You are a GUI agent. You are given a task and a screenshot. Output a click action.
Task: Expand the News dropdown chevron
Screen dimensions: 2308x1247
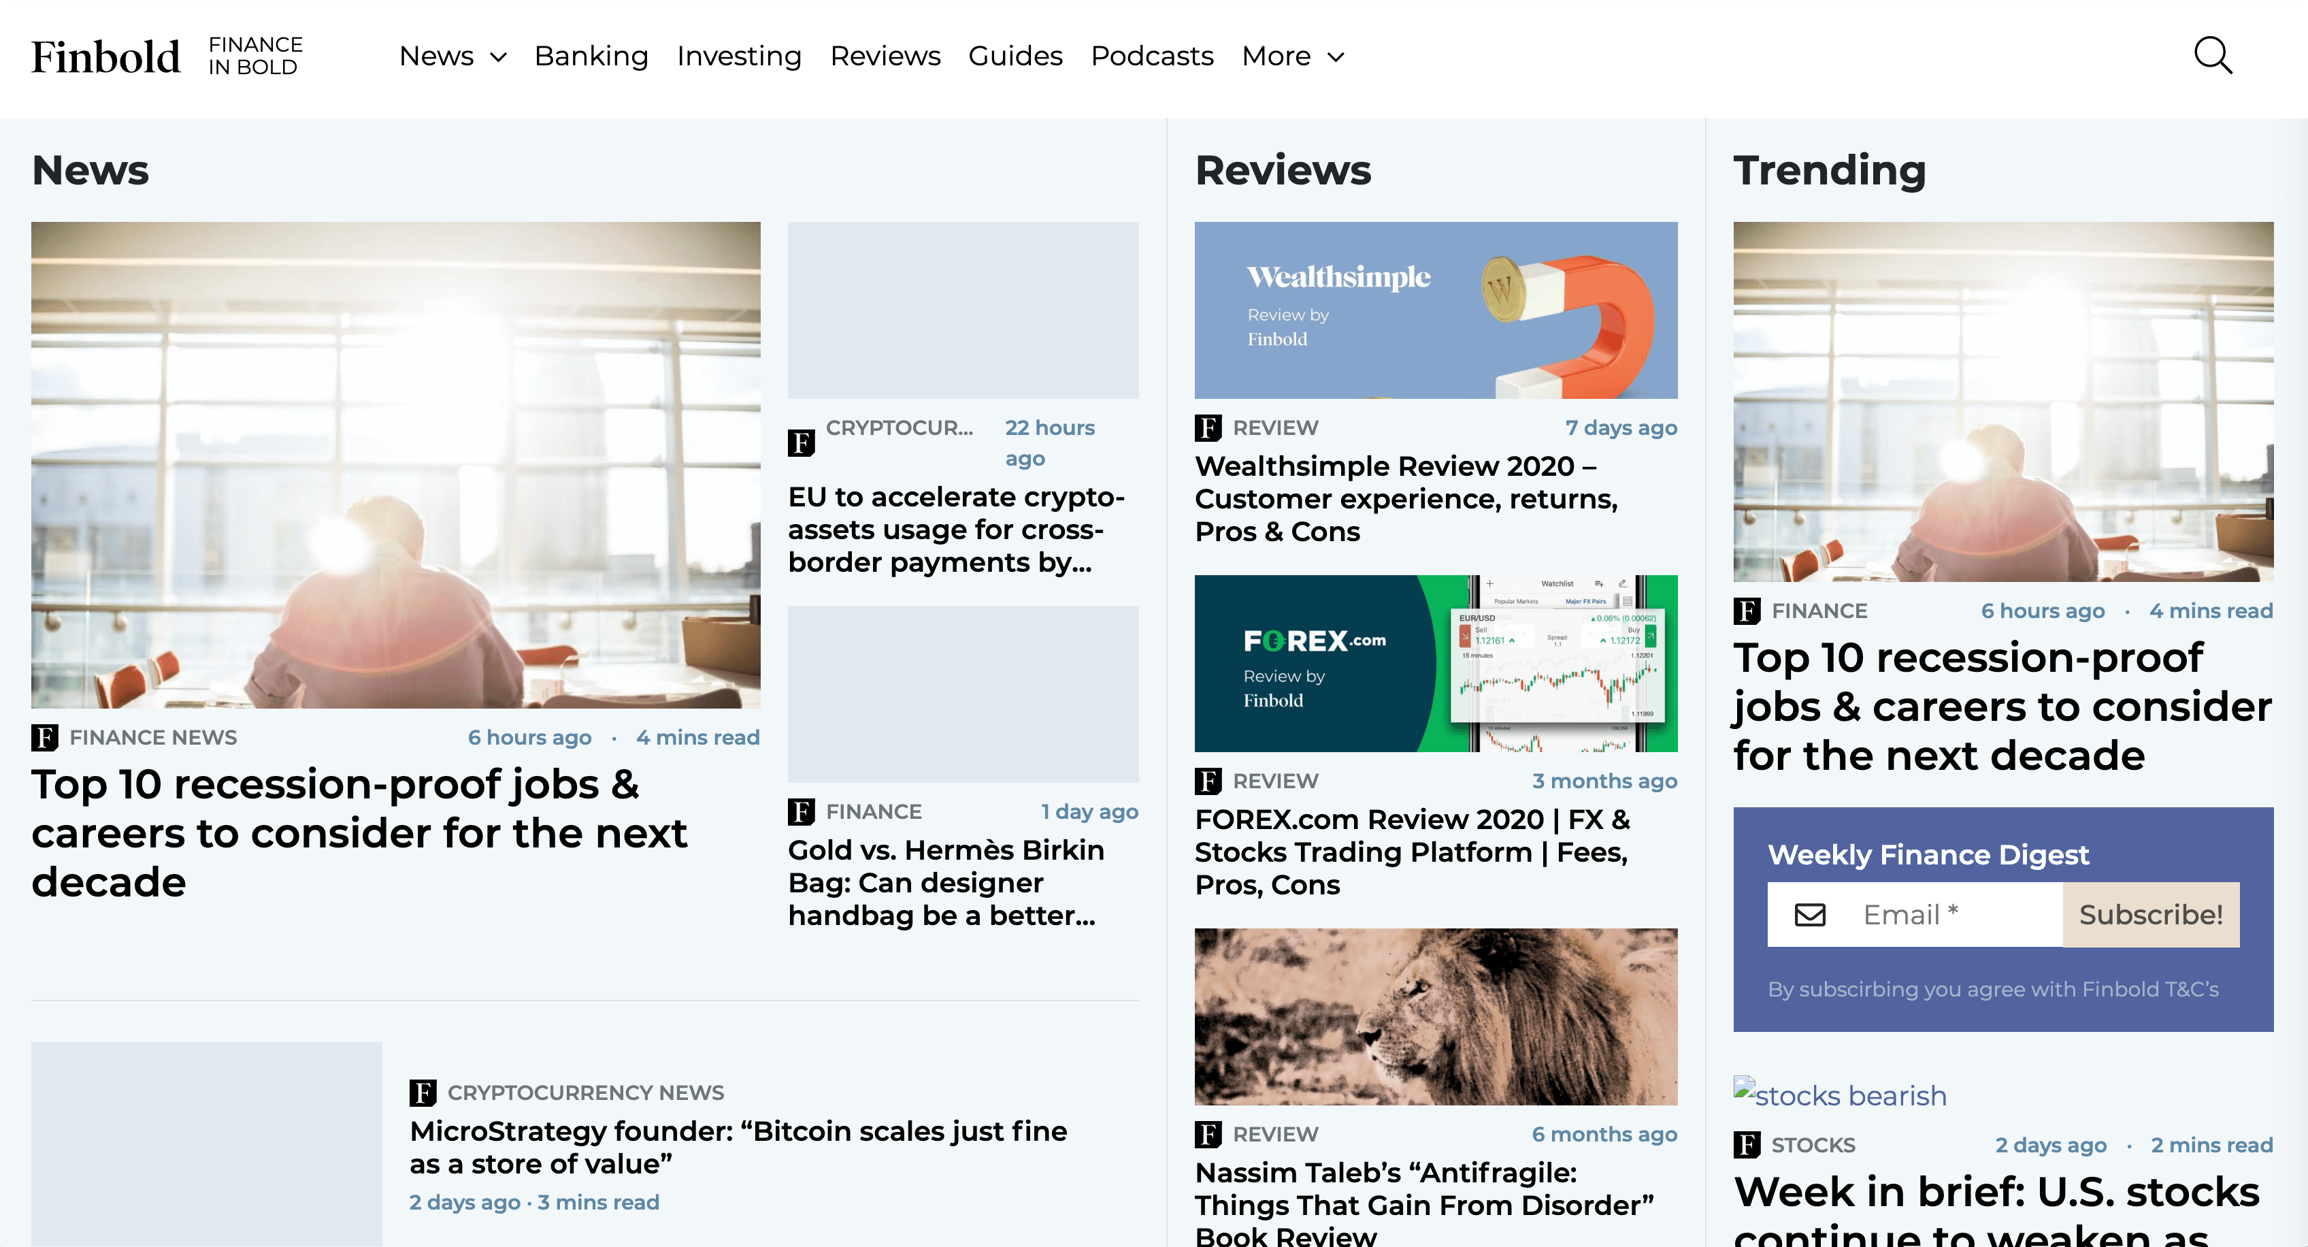tap(498, 57)
